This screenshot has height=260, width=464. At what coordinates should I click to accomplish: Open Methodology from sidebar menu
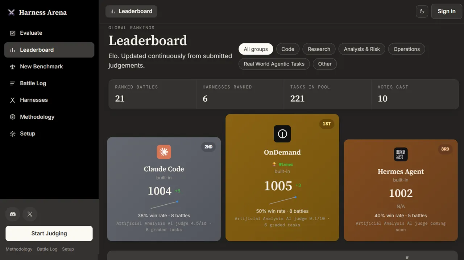click(x=49, y=117)
